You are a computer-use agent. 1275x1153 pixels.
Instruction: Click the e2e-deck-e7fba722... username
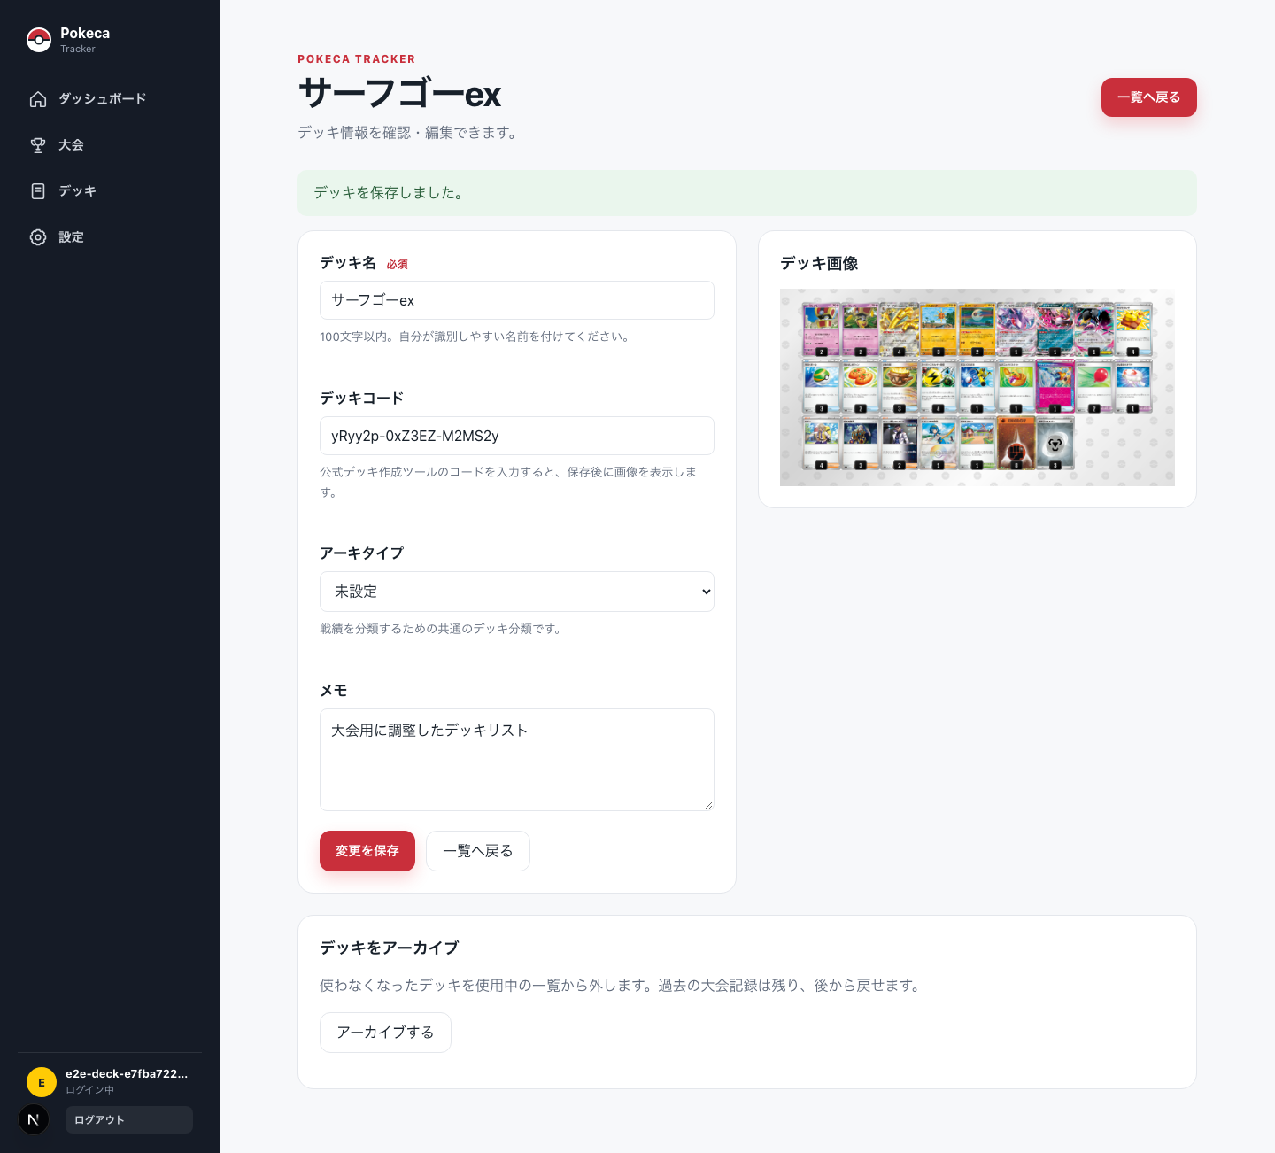pyautogui.click(x=127, y=1073)
